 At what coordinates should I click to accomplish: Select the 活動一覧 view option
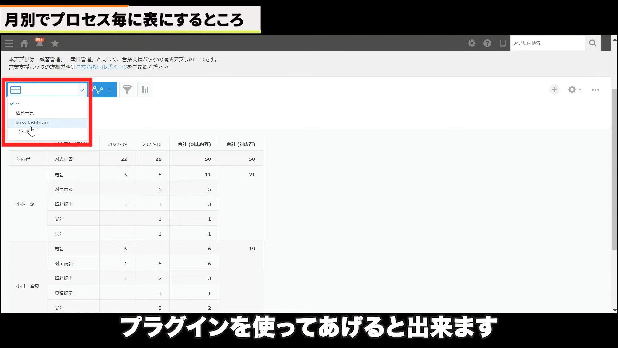(x=25, y=113)
